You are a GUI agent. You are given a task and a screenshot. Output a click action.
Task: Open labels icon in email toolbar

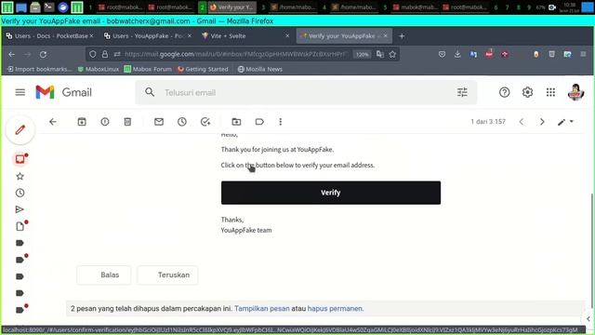click(259, 122)
